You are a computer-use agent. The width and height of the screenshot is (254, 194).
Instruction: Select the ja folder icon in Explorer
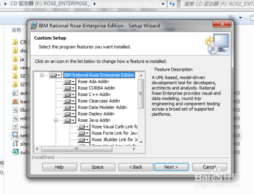click(15, 59)
